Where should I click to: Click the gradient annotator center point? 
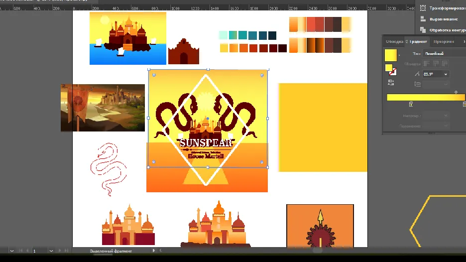point(208,119)
